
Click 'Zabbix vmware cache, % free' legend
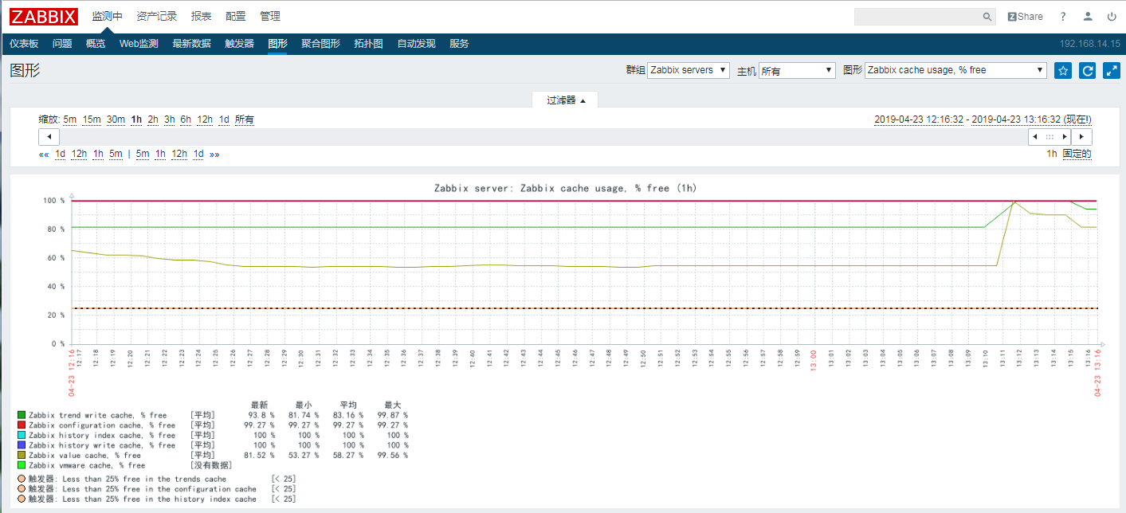click(87, 465)
